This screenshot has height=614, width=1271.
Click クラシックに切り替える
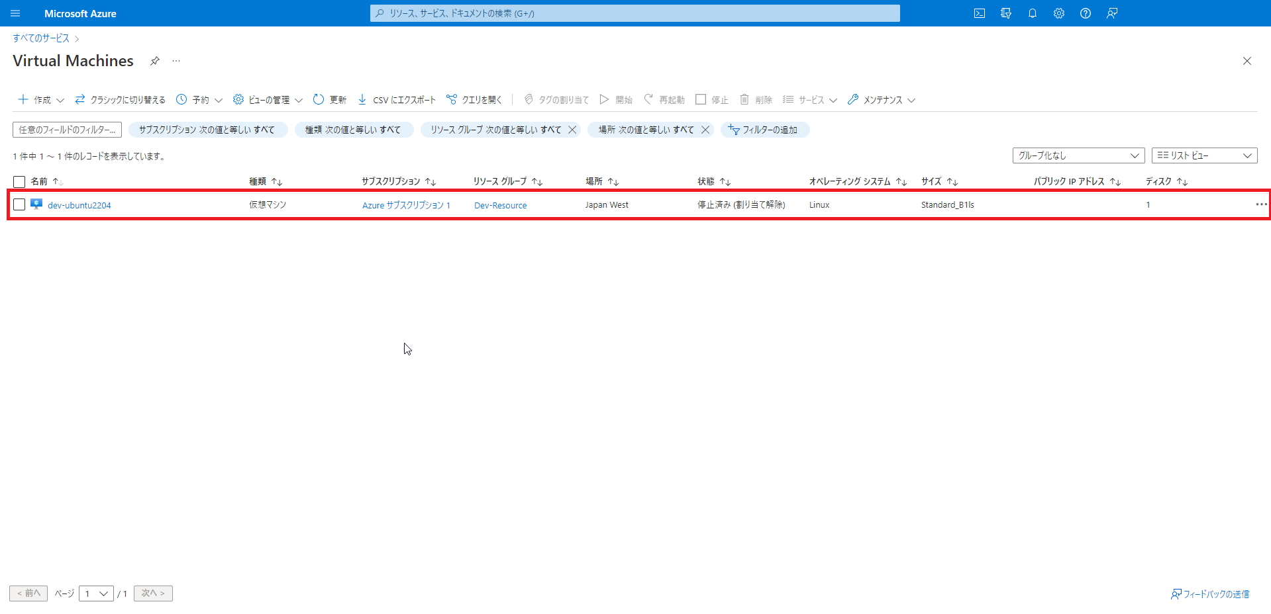tap(120, 100)
